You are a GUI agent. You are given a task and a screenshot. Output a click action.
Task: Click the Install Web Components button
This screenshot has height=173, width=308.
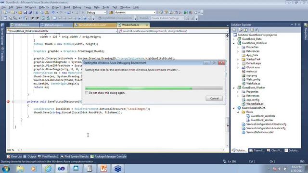click(115, 18)
